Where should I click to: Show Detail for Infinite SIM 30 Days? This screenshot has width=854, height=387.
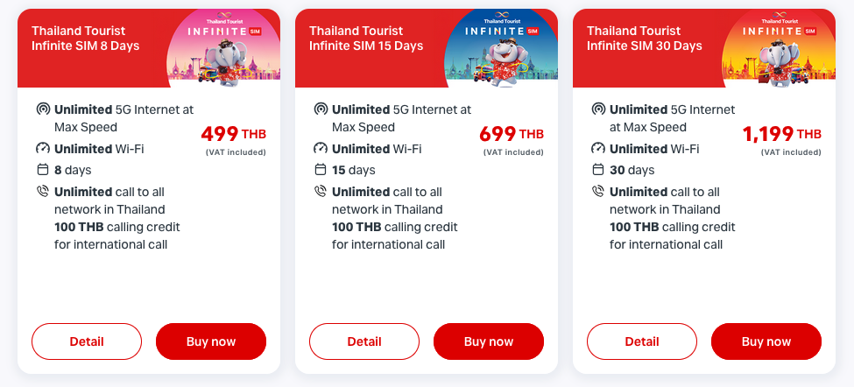tap(641, 341)
